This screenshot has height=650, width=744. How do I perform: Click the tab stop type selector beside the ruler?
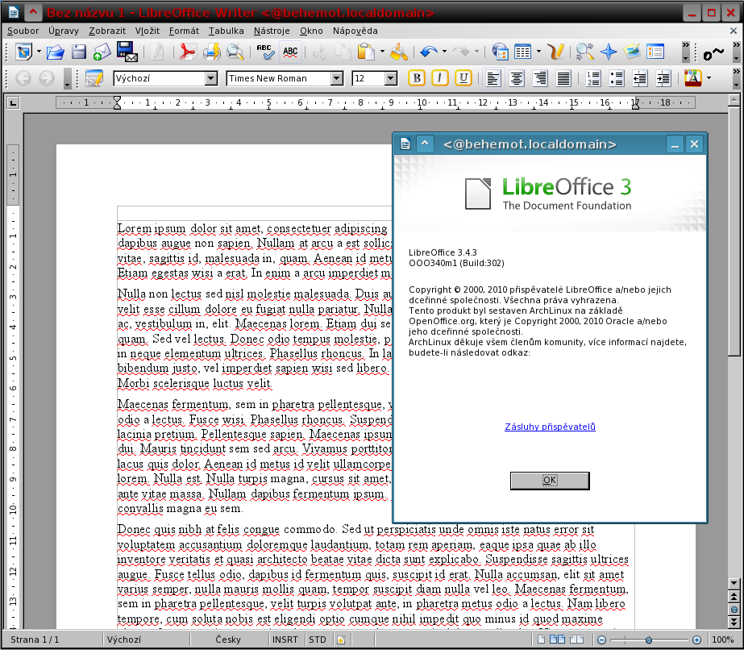(x=13, y=102)
